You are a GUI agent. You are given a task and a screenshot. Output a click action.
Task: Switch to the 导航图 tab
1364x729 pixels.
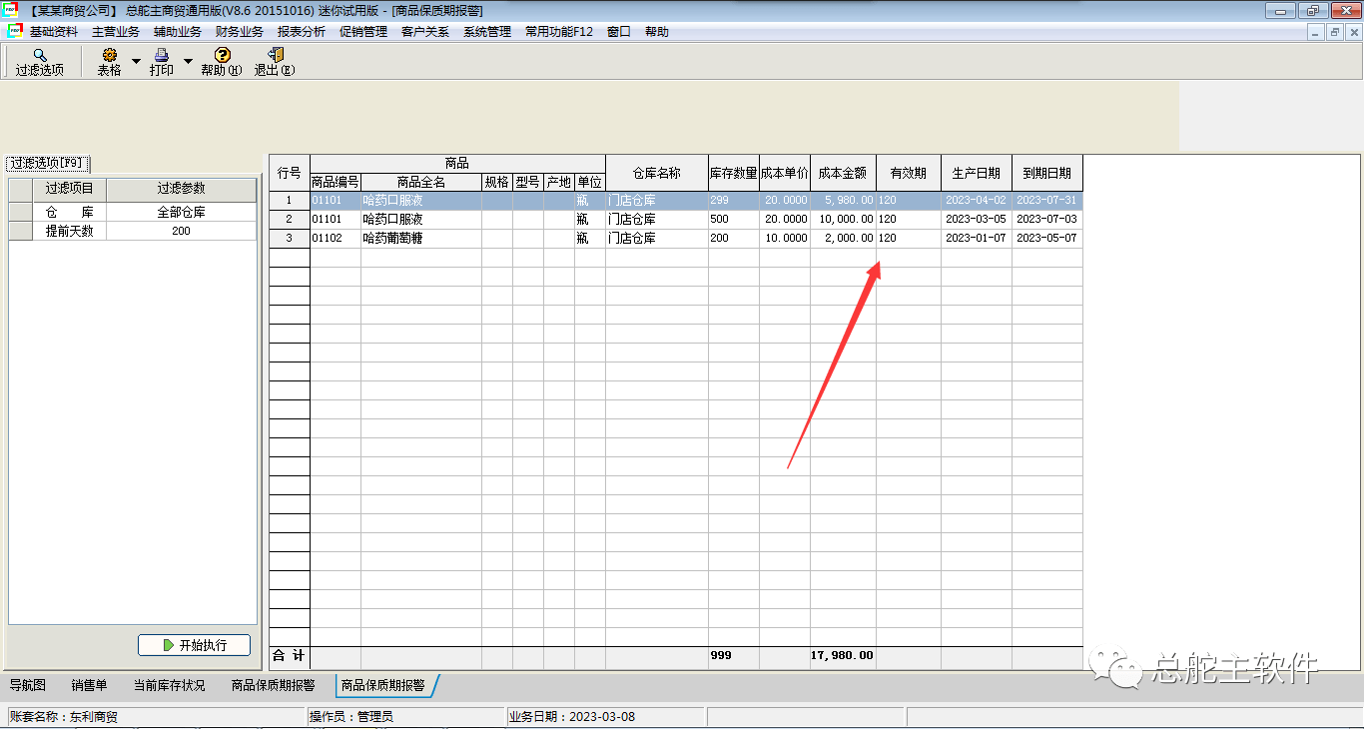tap(28, 685)
